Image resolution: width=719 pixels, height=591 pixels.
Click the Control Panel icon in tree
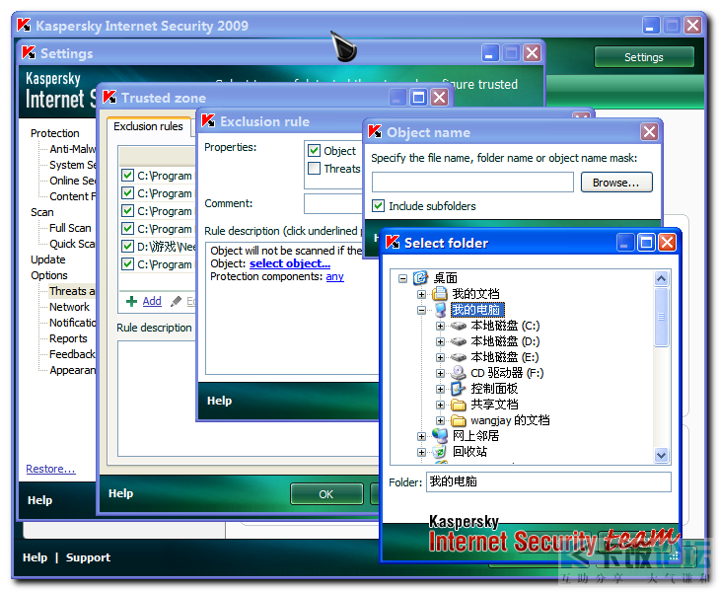click(x=458, y=389)
